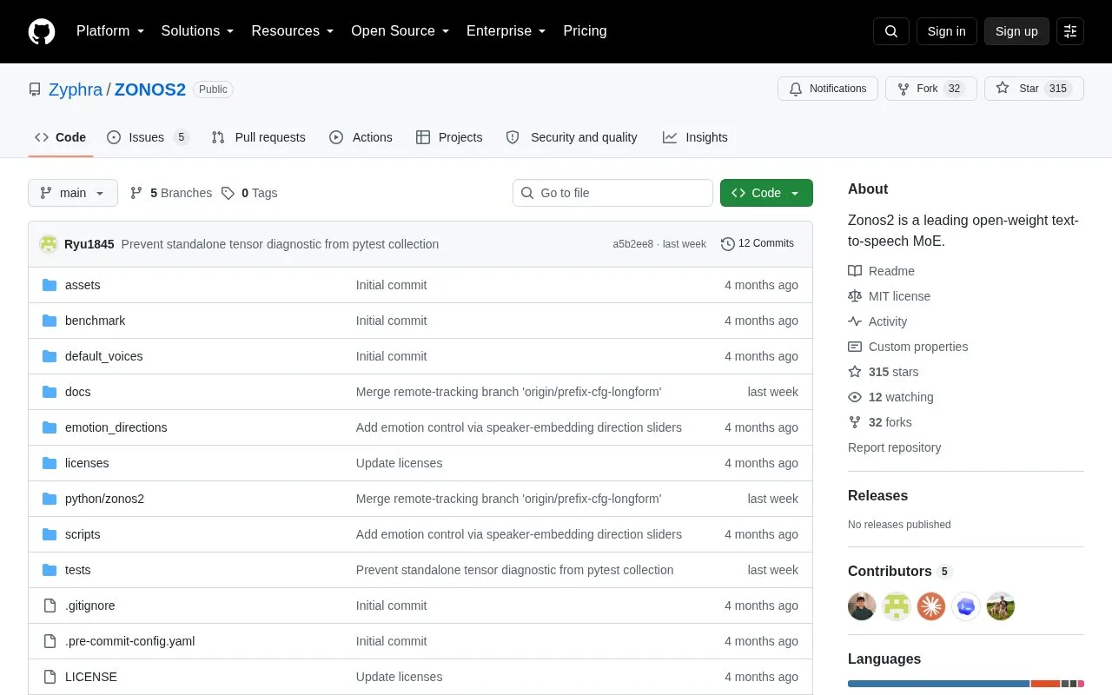Click the book icon beside Readme
Screen dimensions: 1112x695
tap(855, 271)
